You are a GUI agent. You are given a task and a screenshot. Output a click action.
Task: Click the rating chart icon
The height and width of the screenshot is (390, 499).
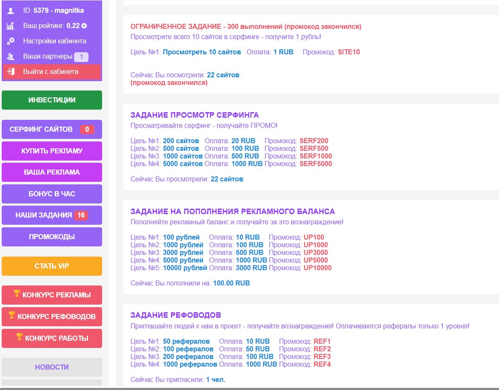(11, 26)
